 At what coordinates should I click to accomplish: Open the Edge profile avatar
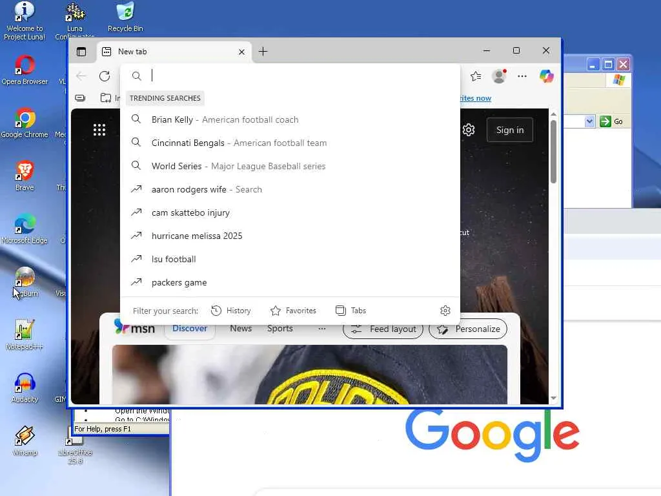point(499,76)
